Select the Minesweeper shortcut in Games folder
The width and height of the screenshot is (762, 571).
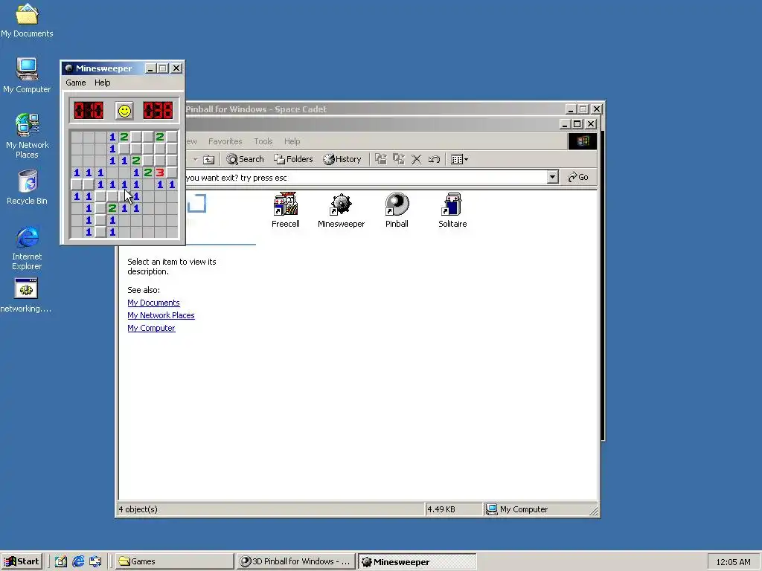click(x=341, y=210)
